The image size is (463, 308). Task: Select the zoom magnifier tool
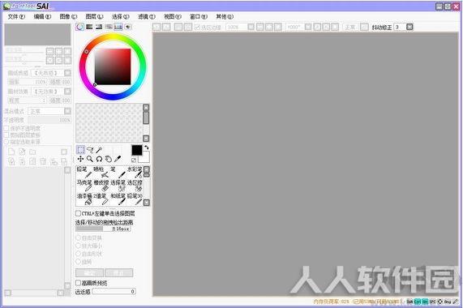(x=90, y=159)
